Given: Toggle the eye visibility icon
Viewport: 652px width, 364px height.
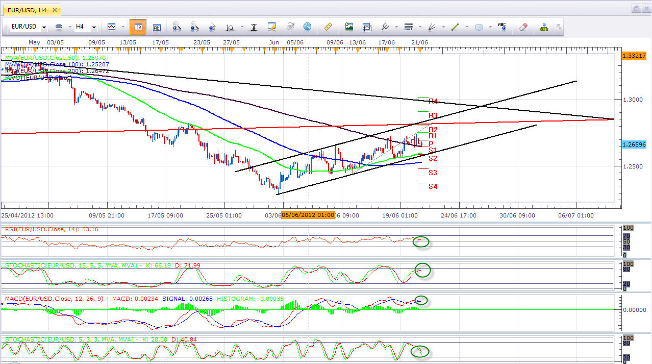Looking at the screenshot, I should tap(291, 27).
